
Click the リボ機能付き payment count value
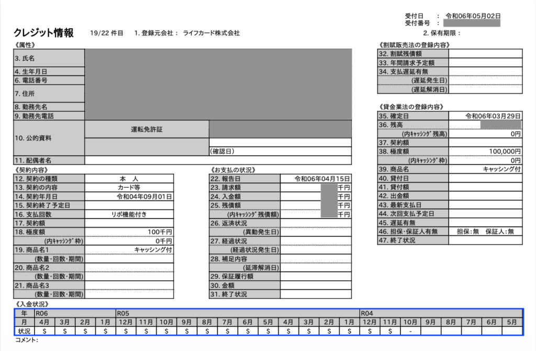(129, 214)
